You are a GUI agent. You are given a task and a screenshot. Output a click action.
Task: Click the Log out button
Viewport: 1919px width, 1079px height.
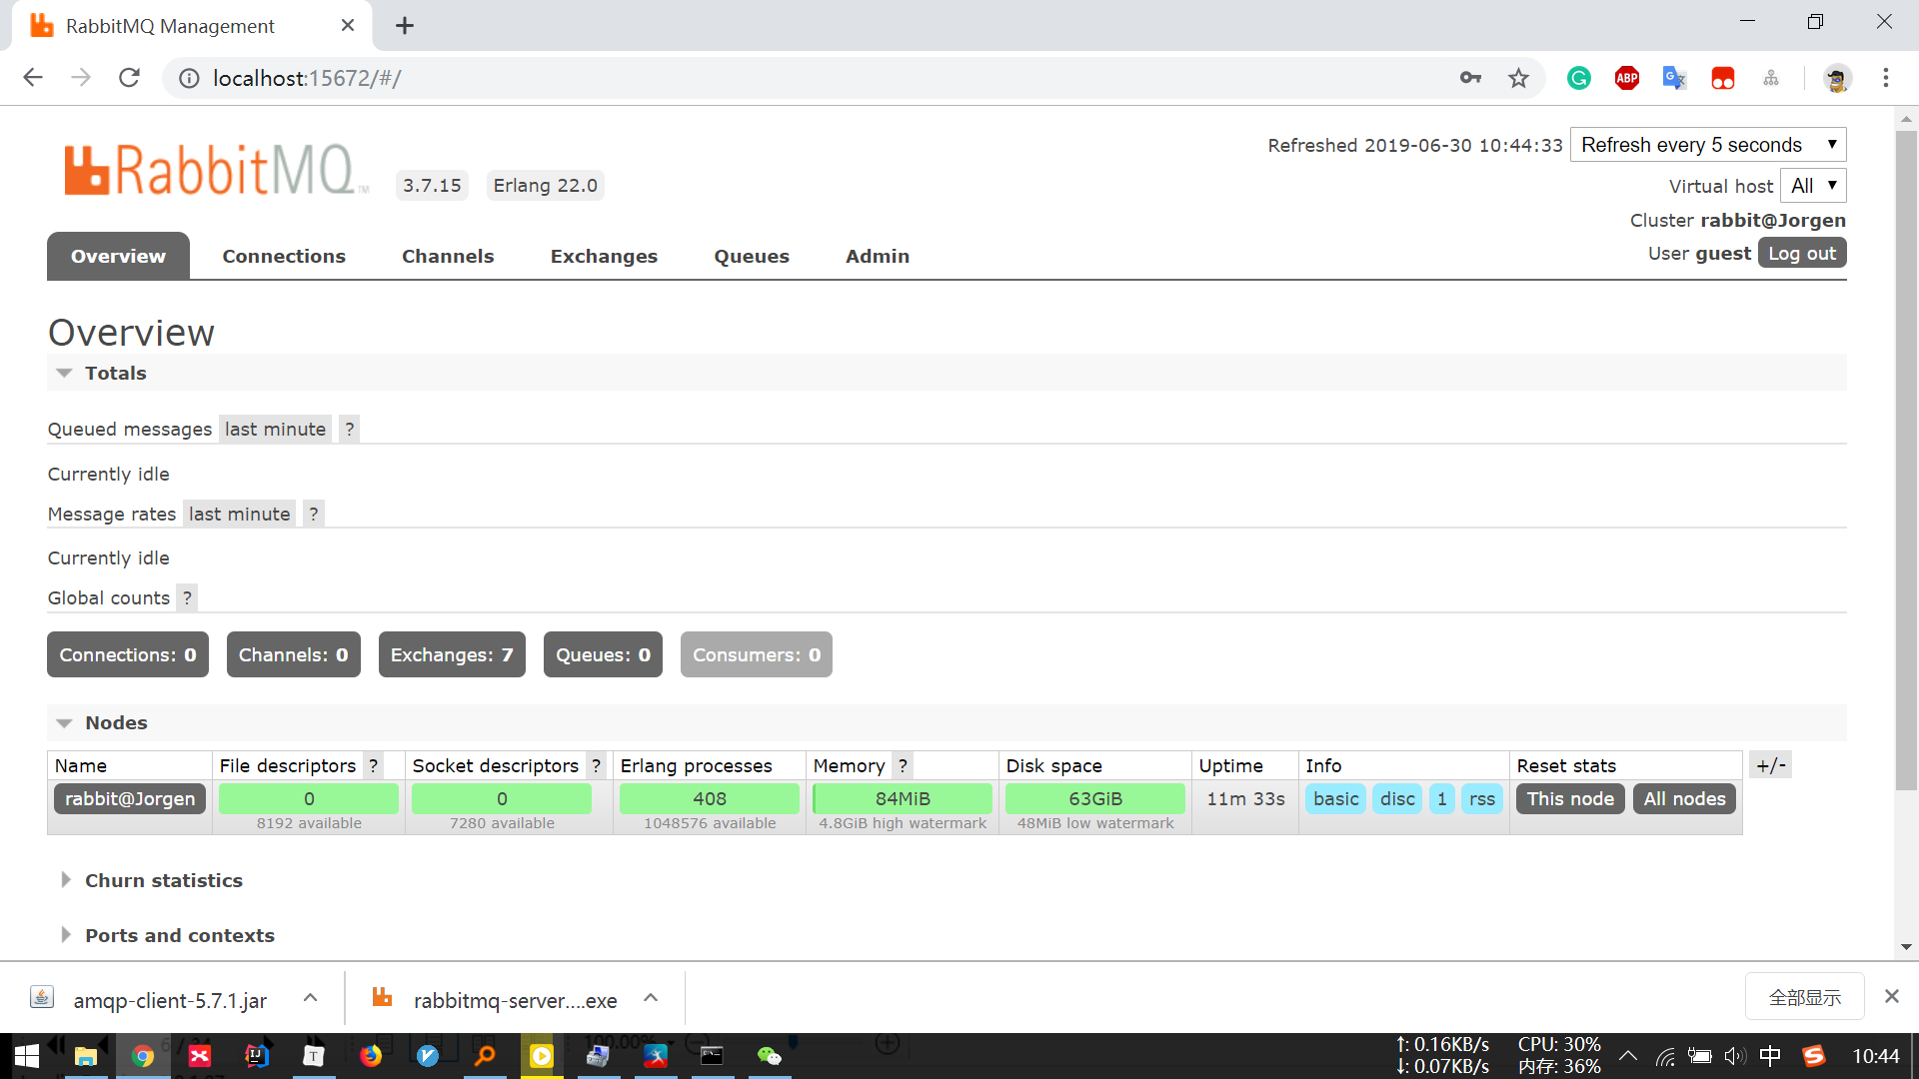1801,254
